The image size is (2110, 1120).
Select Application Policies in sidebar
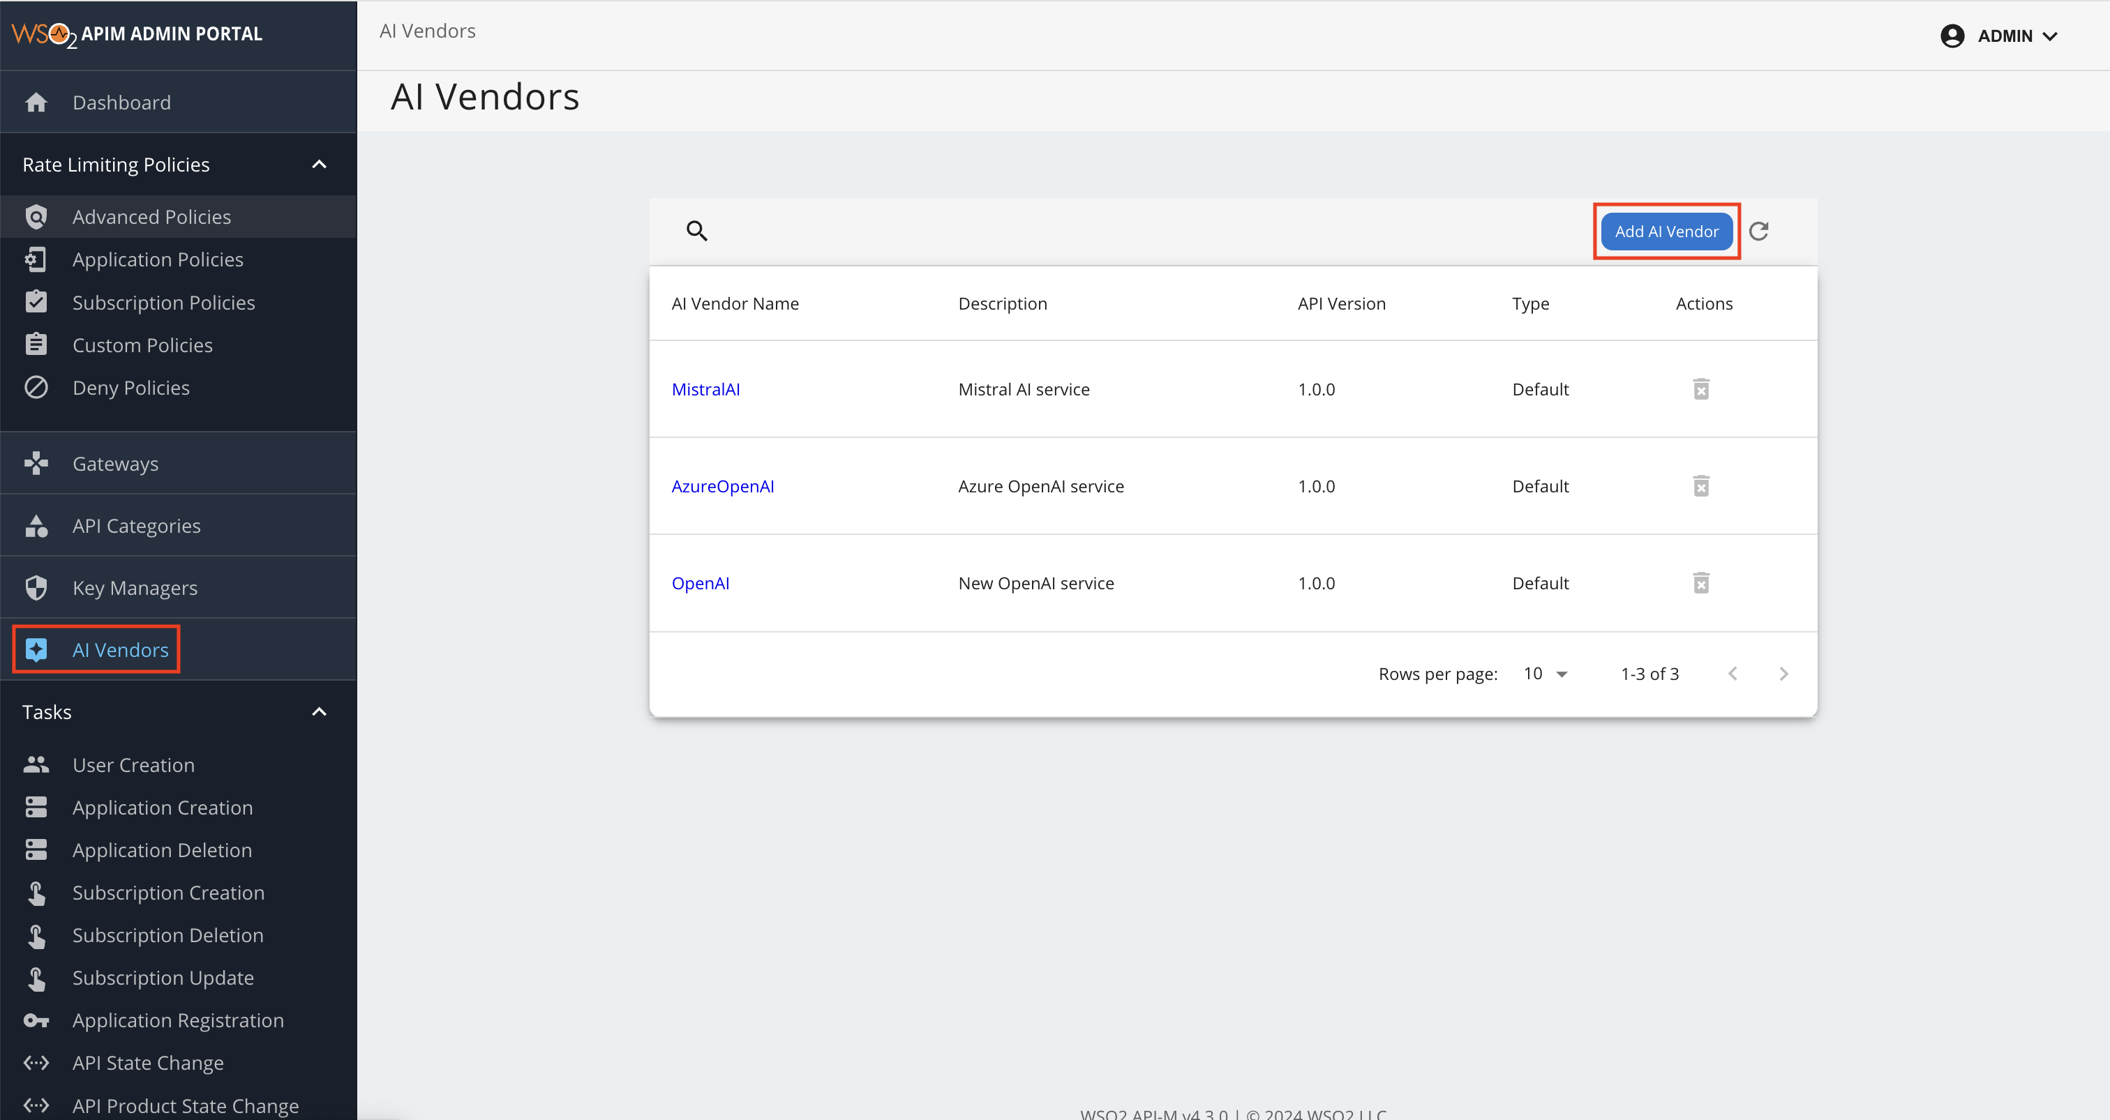(x=178, y=259)
